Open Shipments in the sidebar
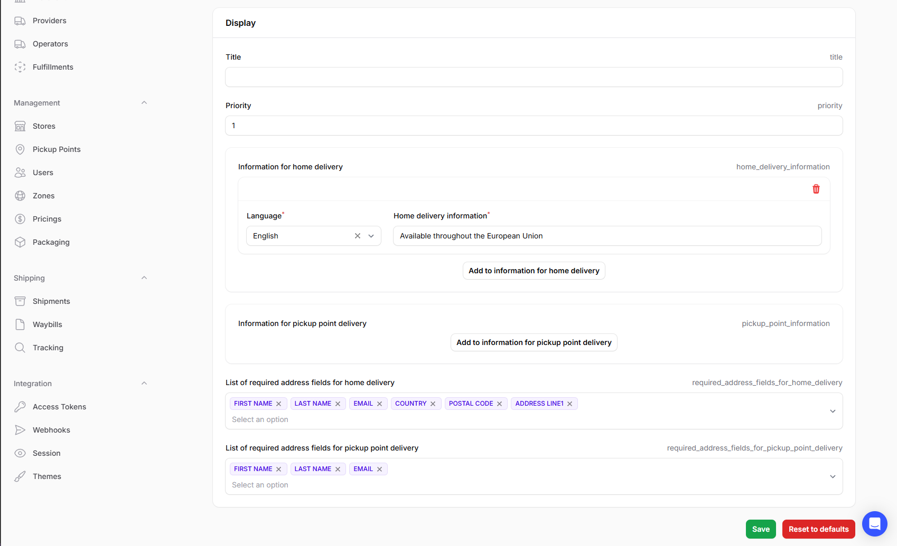This screenshot has width=897, height=546. (x=51, y=301)
